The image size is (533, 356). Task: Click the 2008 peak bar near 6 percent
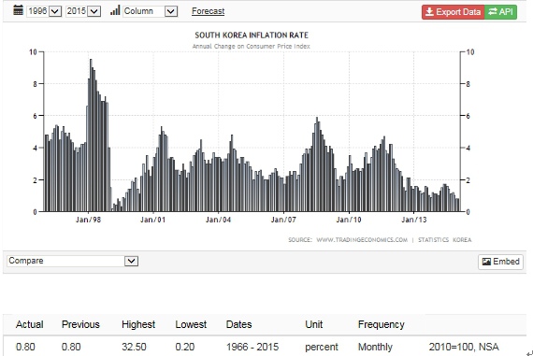(x=317, y=164)
